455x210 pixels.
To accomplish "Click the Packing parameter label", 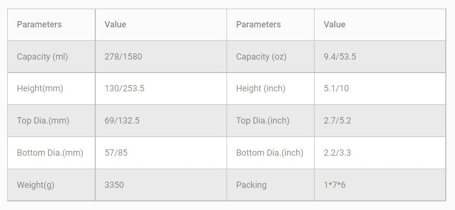I will coord(251,185).
